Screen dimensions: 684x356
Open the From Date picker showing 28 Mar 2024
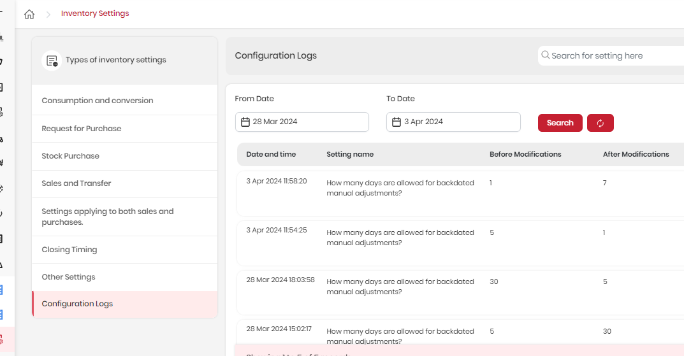[302, 122]
